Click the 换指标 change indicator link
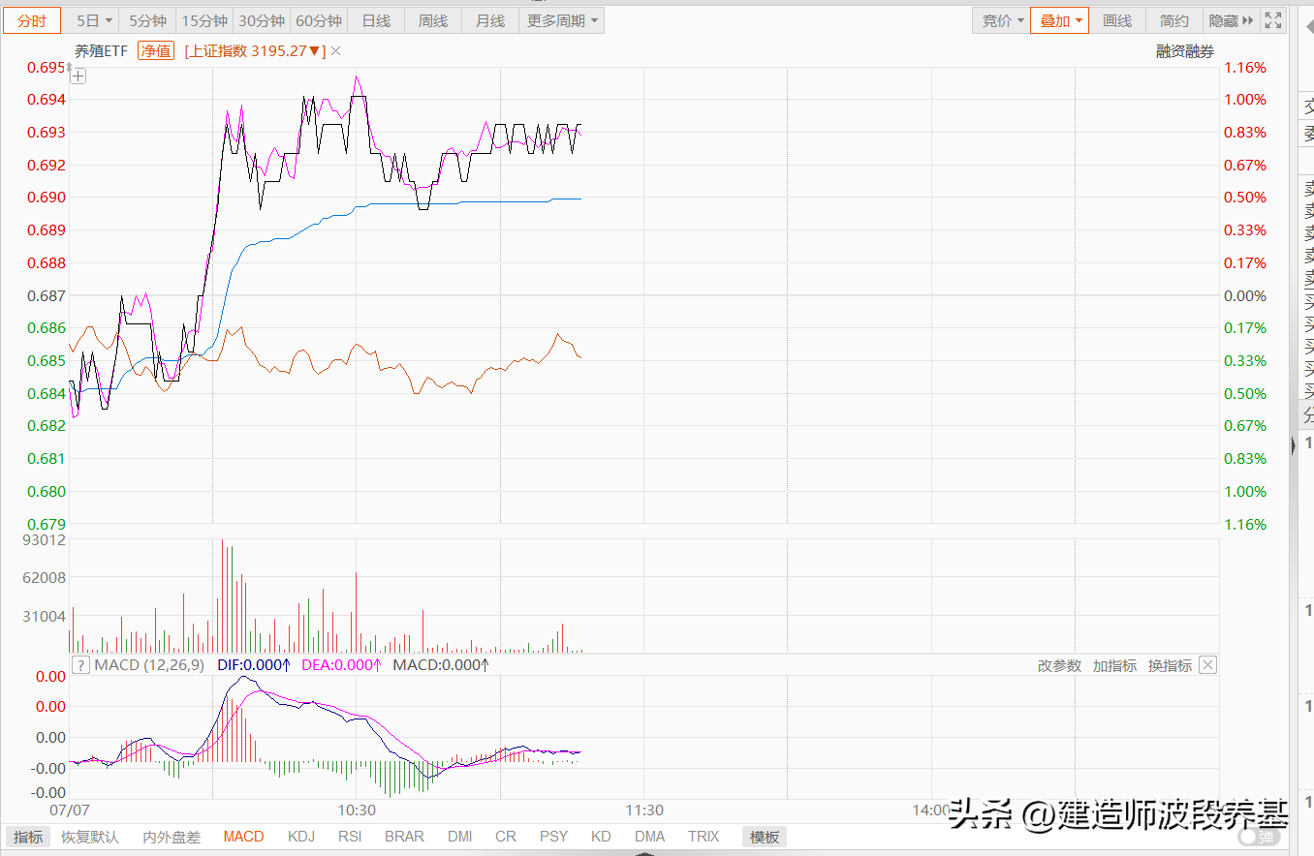The image size is (1314, 856). pyautogui.click(x=1170, y=666)
